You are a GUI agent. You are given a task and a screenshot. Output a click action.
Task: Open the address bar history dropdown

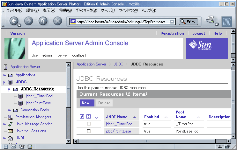click(172, 22)
